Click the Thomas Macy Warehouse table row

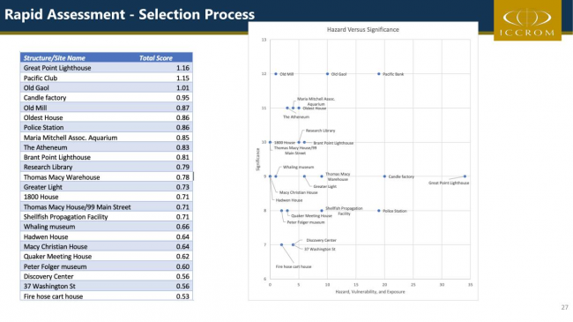pyautogui.click(x=107, y=177)
